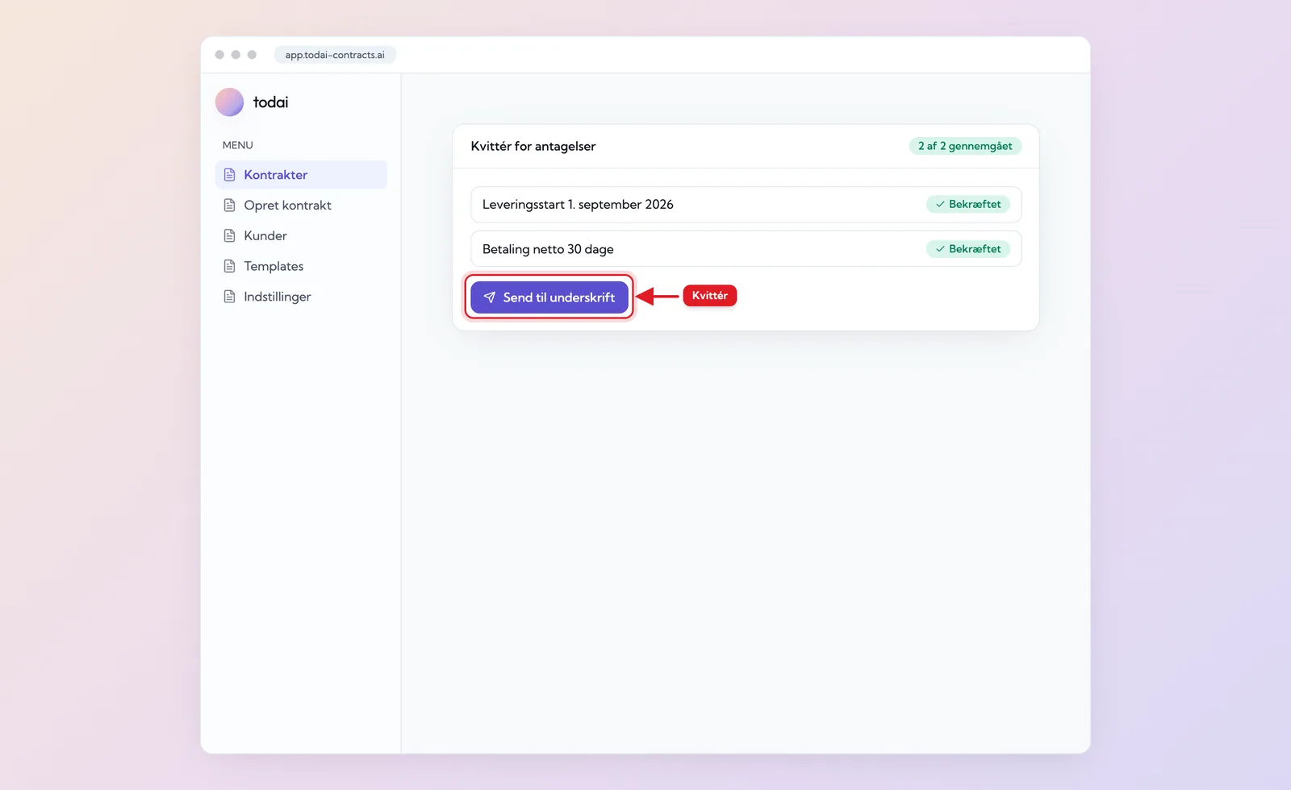The height and width of the screenshot is (790, 1291).
Task: Click the todai gradient logo circle
Action: click(x=229, y=102)
